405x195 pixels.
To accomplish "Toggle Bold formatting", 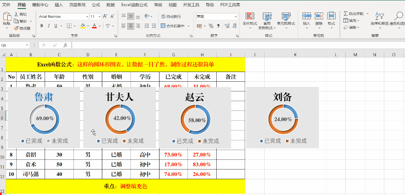I will (x=41, y=26).
